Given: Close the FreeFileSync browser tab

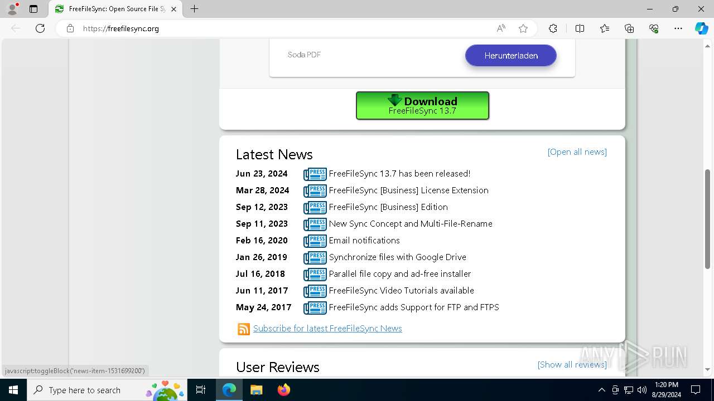Looking at the screenshot, I should 173,9.
